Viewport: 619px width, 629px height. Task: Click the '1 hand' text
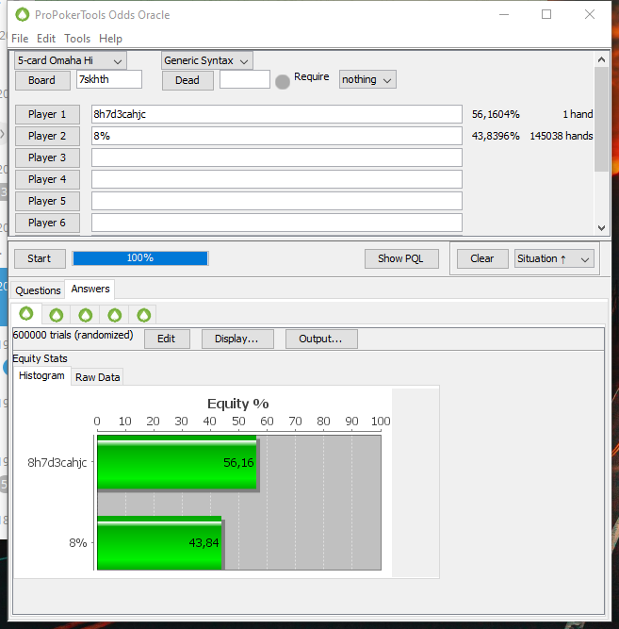578,114
